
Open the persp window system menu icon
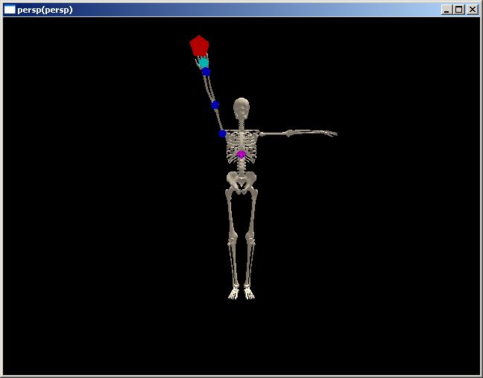tap(10, 10)
